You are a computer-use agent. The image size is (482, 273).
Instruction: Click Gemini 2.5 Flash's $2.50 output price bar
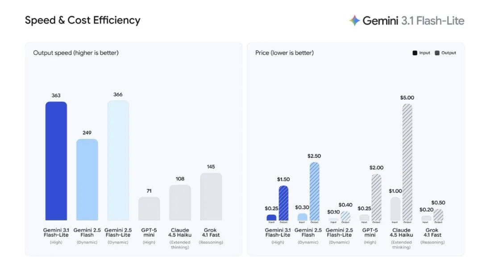pos(314,192)
